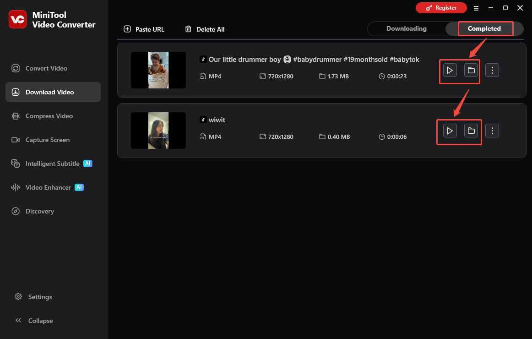
Task: Click the red Register button
Action: (441, 8)
